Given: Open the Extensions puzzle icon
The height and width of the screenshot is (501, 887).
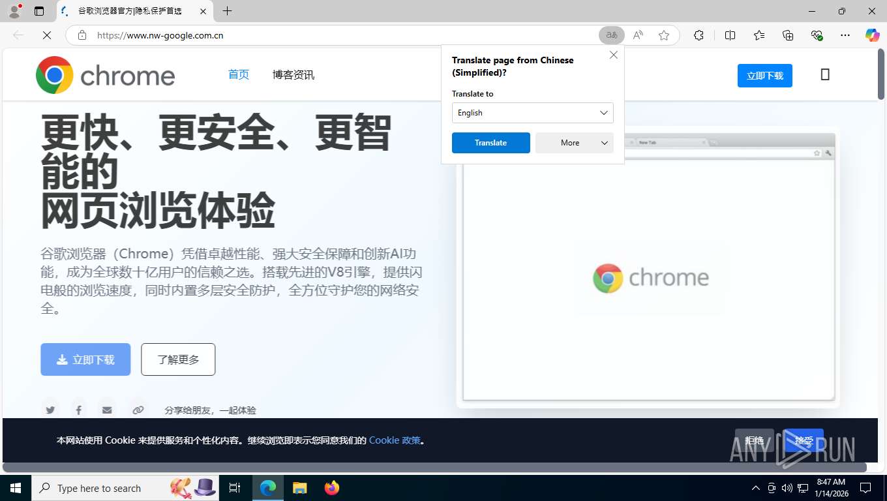Looking at the screenshot, I should 699,35.
